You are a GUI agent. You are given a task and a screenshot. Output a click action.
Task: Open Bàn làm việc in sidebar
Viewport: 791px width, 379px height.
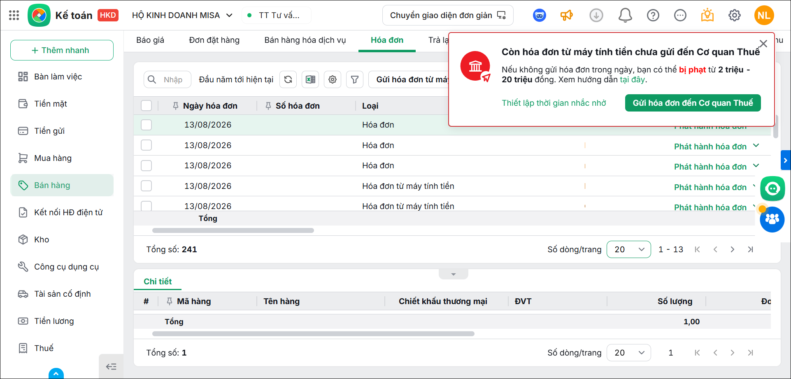click(x=62, y=77)
